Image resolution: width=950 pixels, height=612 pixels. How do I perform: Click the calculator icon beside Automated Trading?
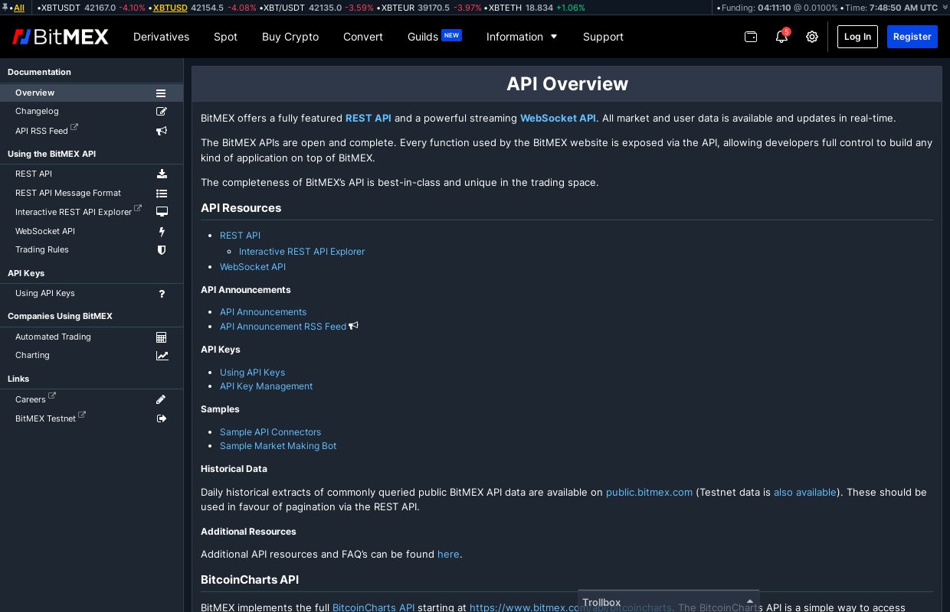point(162,337)
